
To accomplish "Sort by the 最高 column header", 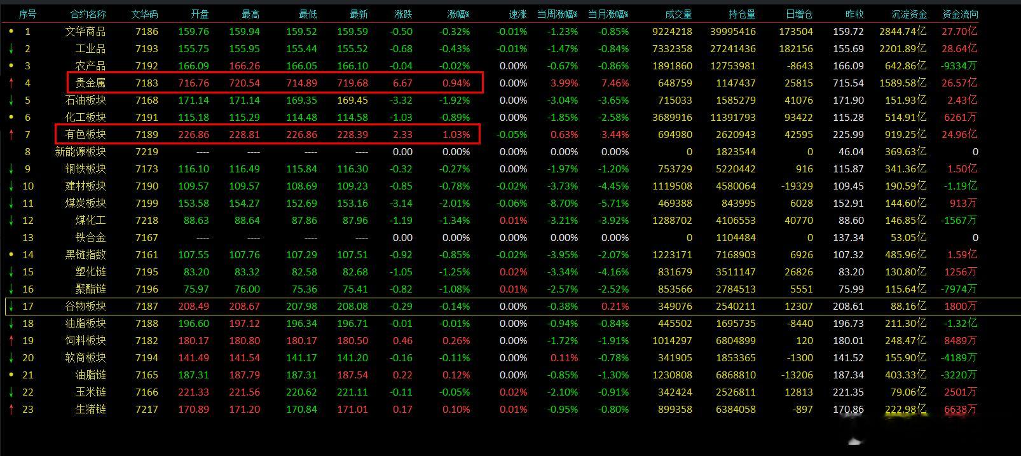I will tap(250, 14).
